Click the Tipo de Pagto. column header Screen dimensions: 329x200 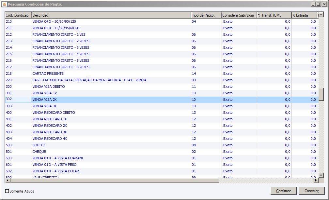pyautogui.click(x=206, y=15)
